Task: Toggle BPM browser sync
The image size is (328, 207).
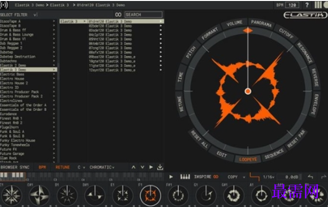Action: [42, 167]
